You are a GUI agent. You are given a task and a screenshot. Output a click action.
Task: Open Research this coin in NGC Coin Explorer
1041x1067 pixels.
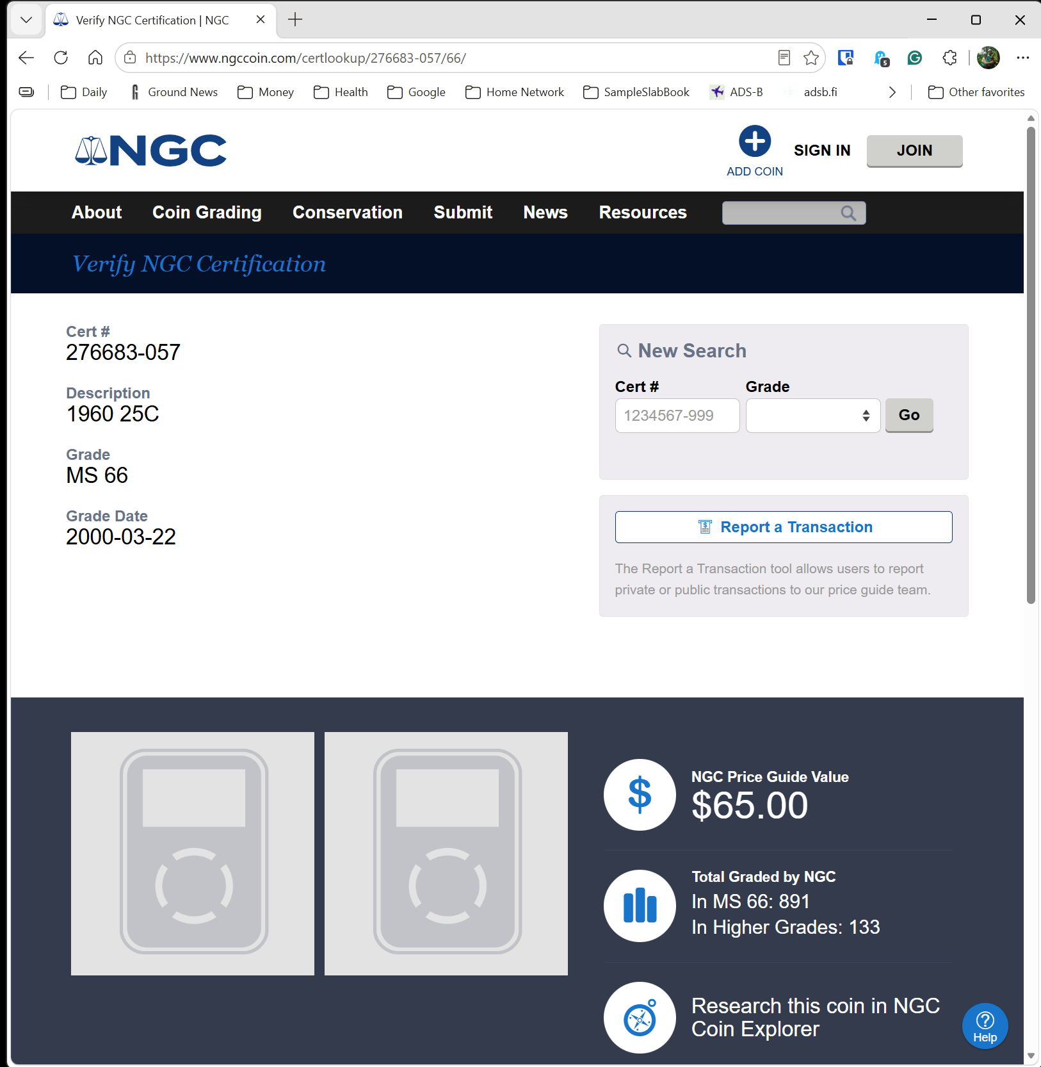click(816, 1018)
